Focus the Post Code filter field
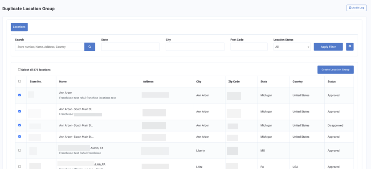 [249, 47]
